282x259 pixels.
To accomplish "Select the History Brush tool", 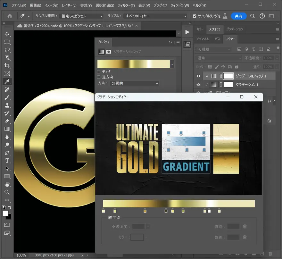I will (7, 113).
